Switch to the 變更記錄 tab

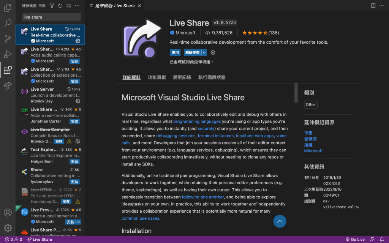[182, 77]
